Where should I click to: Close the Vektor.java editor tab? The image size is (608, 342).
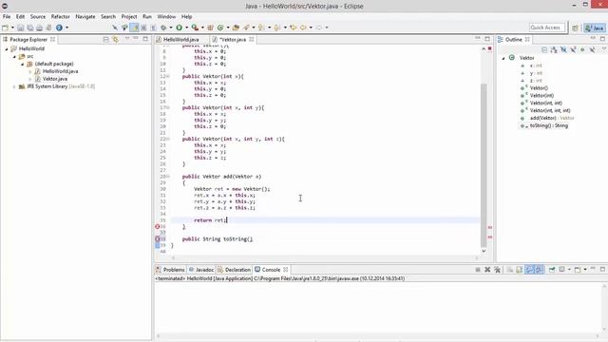tap(252, 40)
